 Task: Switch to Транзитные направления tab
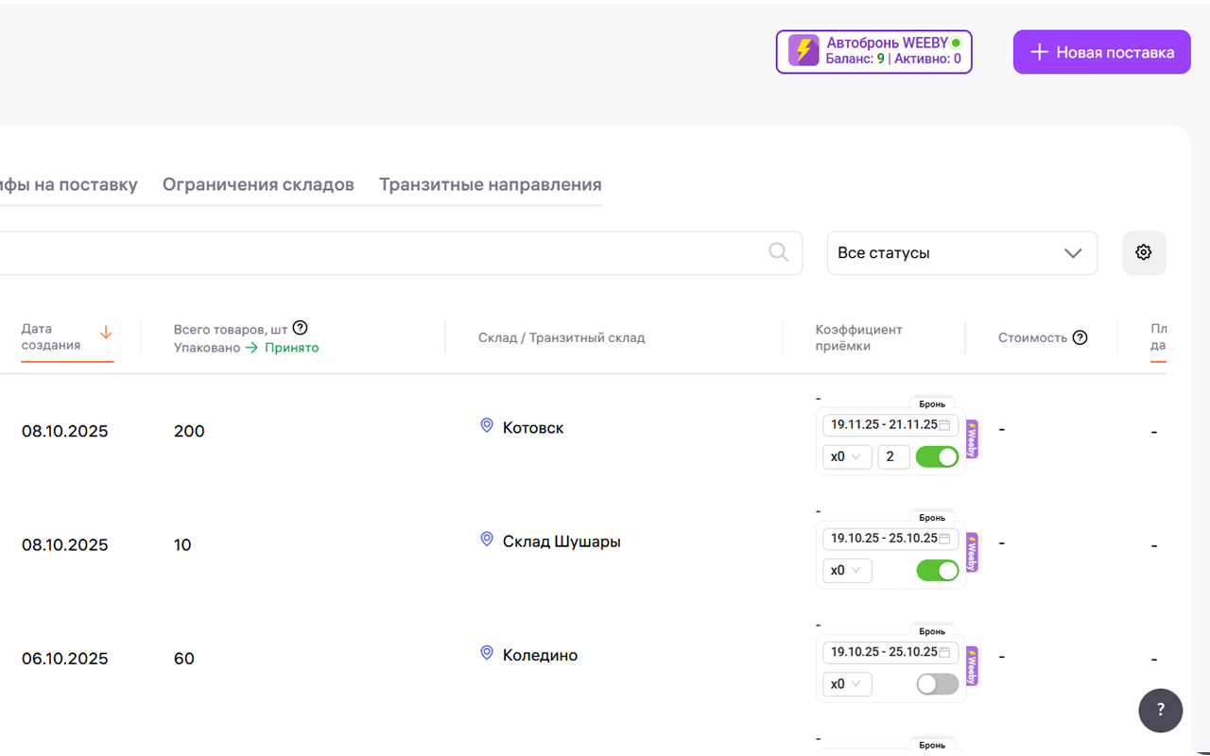coord(491,184)
